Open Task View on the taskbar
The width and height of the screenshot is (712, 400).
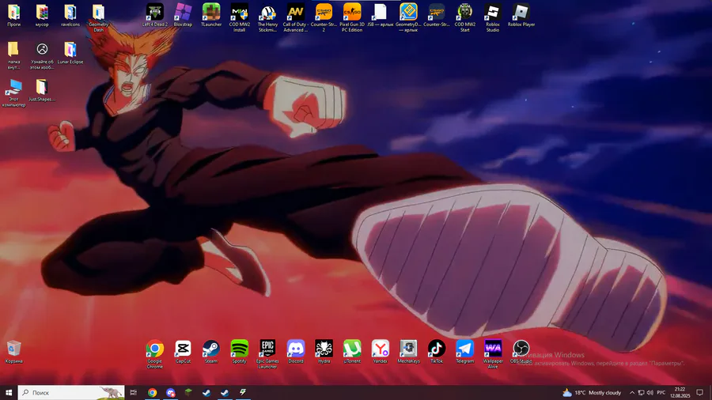point(134,392)
